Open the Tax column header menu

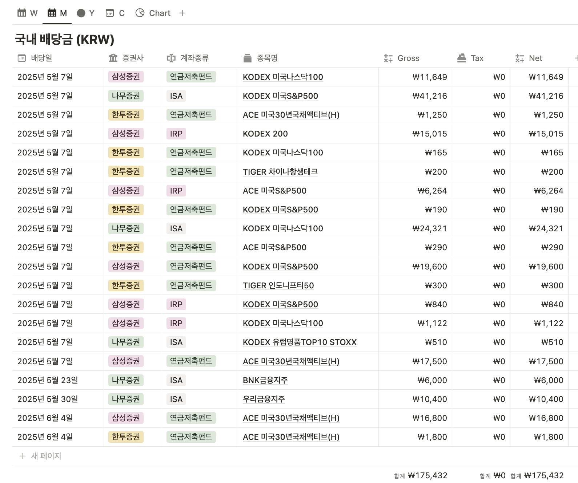[481, 58]
